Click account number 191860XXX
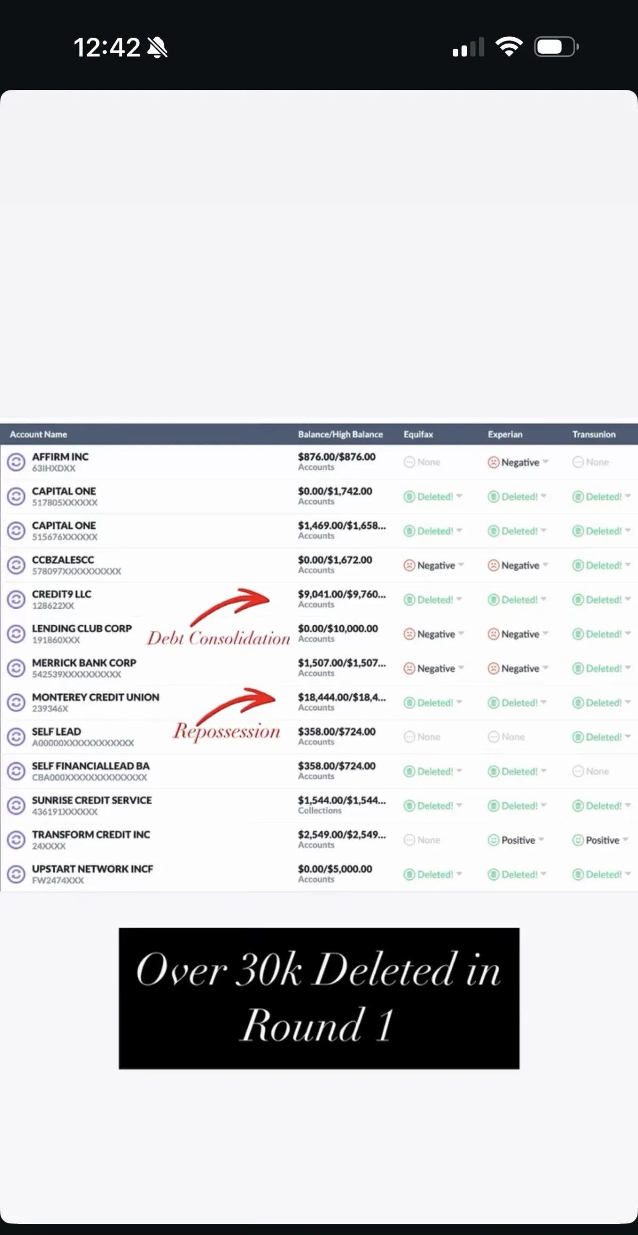This screenshot has width=638, height=1235. click(56, 640)
